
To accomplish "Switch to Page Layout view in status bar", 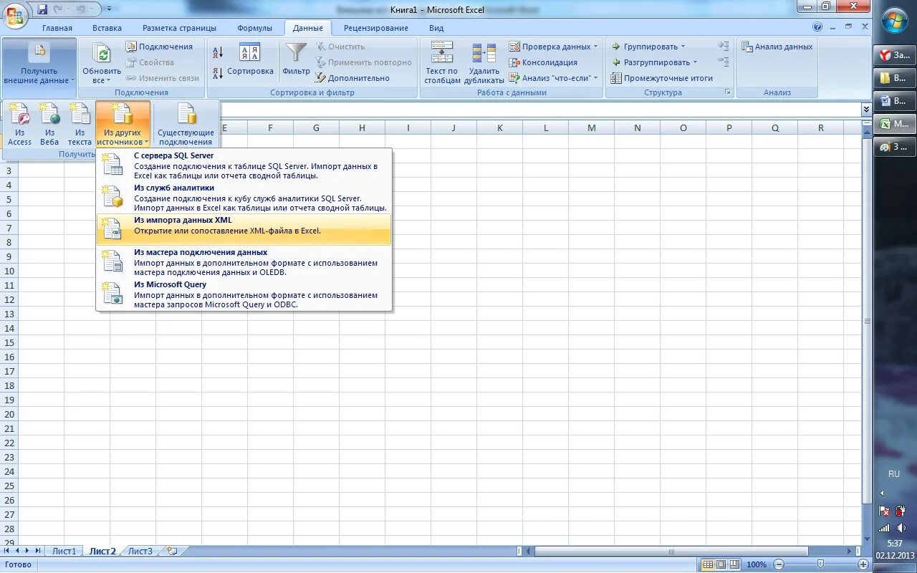I will point(721,564).
